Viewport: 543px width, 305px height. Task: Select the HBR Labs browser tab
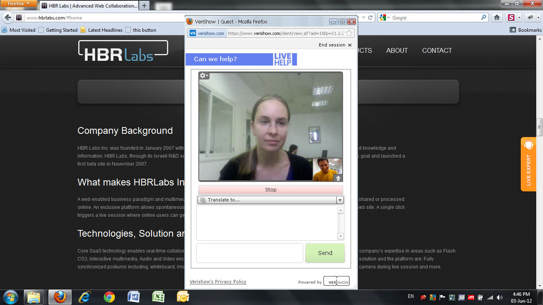pos(89,6)
